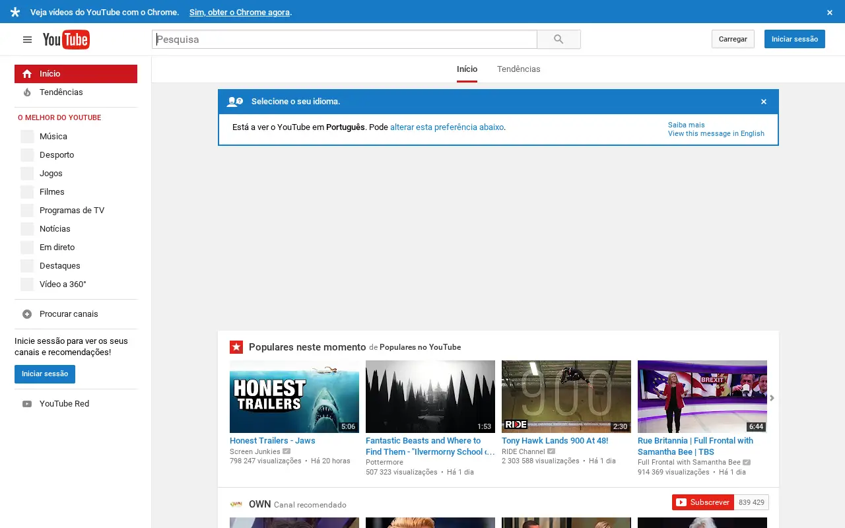Switch to the Tendências tab

point(519,69)
